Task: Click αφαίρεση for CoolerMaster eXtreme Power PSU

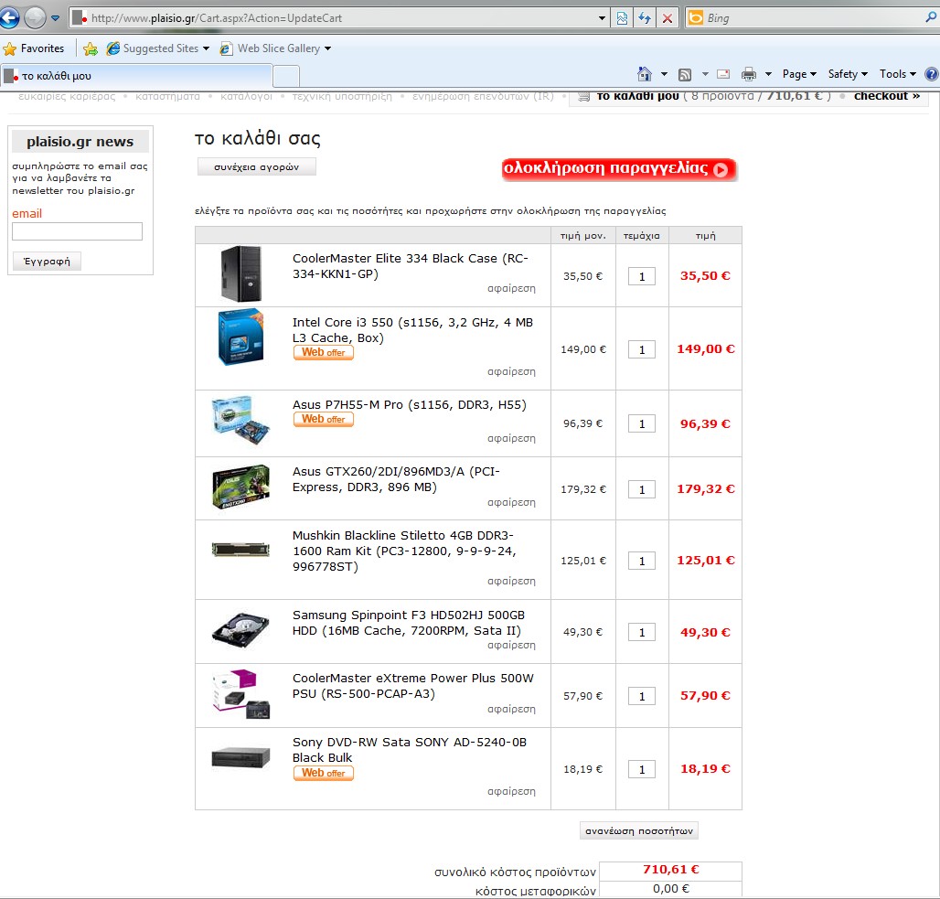Action: (511, 709)
